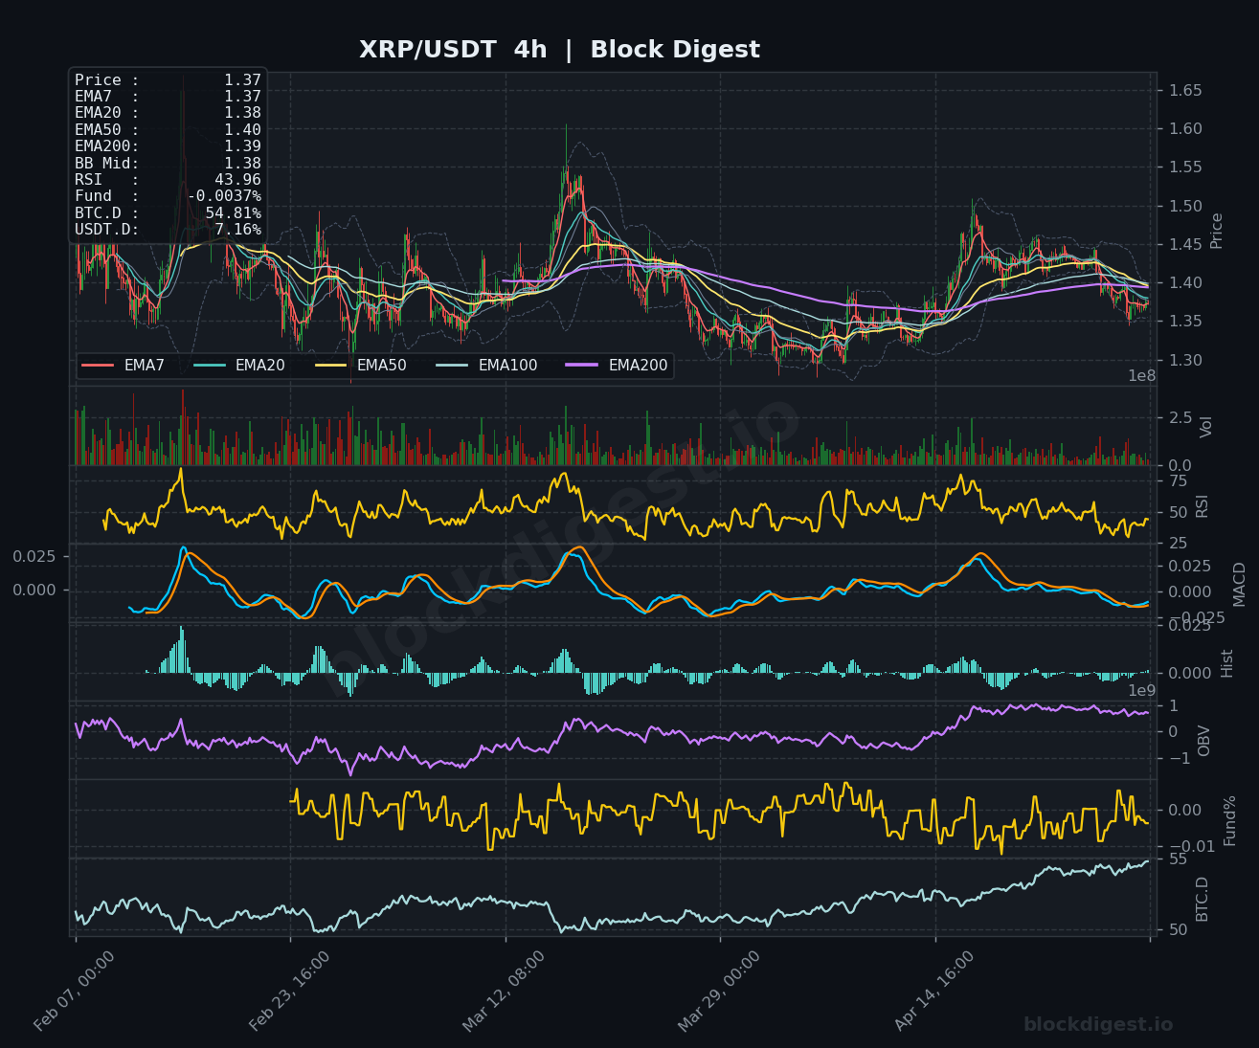Select the EMA50 legend entry
1259x1048 pixels.
(x=361, y=366)
